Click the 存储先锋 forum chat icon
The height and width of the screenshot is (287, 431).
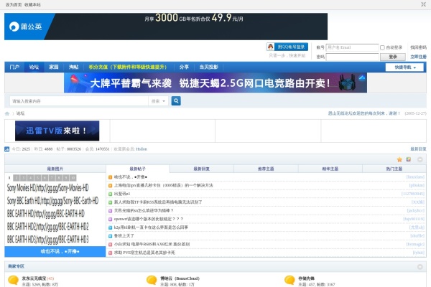pyautogui.click(x=289, y=281)
